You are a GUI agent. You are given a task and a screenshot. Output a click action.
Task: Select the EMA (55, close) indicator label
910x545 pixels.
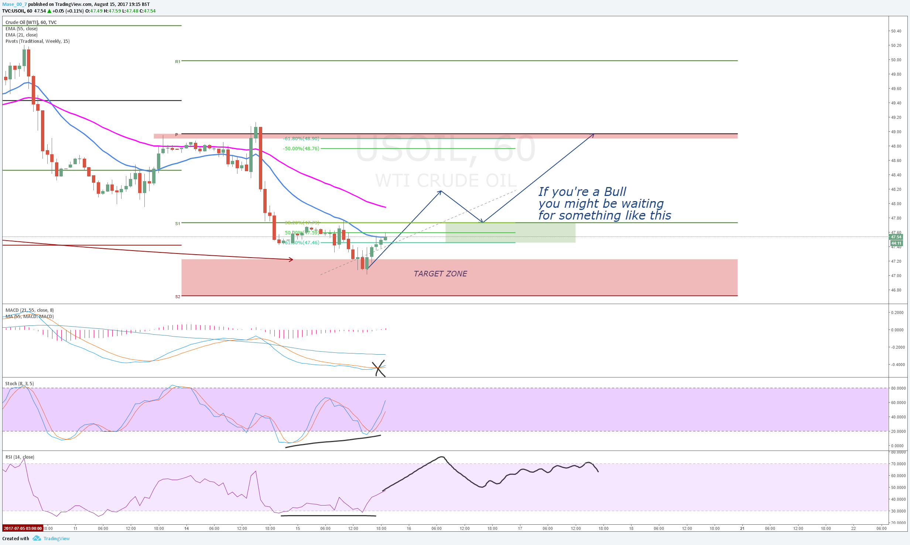pos(21,28)
